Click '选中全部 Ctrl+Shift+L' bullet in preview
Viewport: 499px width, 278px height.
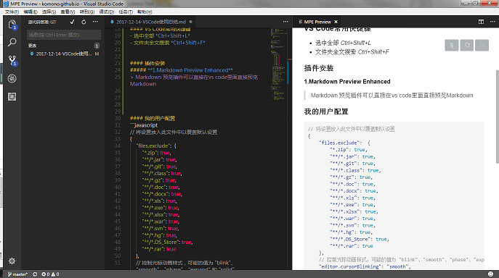pos(343,43)
